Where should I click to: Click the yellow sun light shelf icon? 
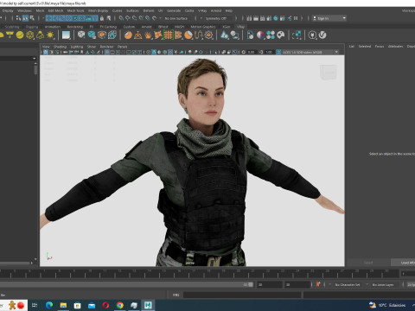(50, 35)
